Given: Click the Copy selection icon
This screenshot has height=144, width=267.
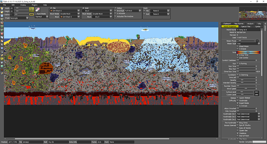Looking at the screenshot, I should click(x=2, y=37).
